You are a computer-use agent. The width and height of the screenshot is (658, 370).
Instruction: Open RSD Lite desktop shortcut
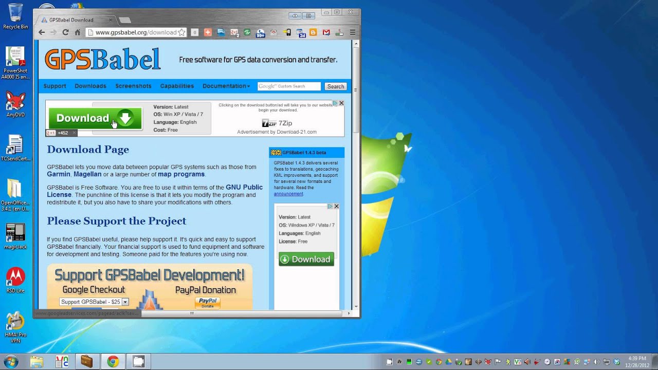pyautogui.click(x=15, y=281)
